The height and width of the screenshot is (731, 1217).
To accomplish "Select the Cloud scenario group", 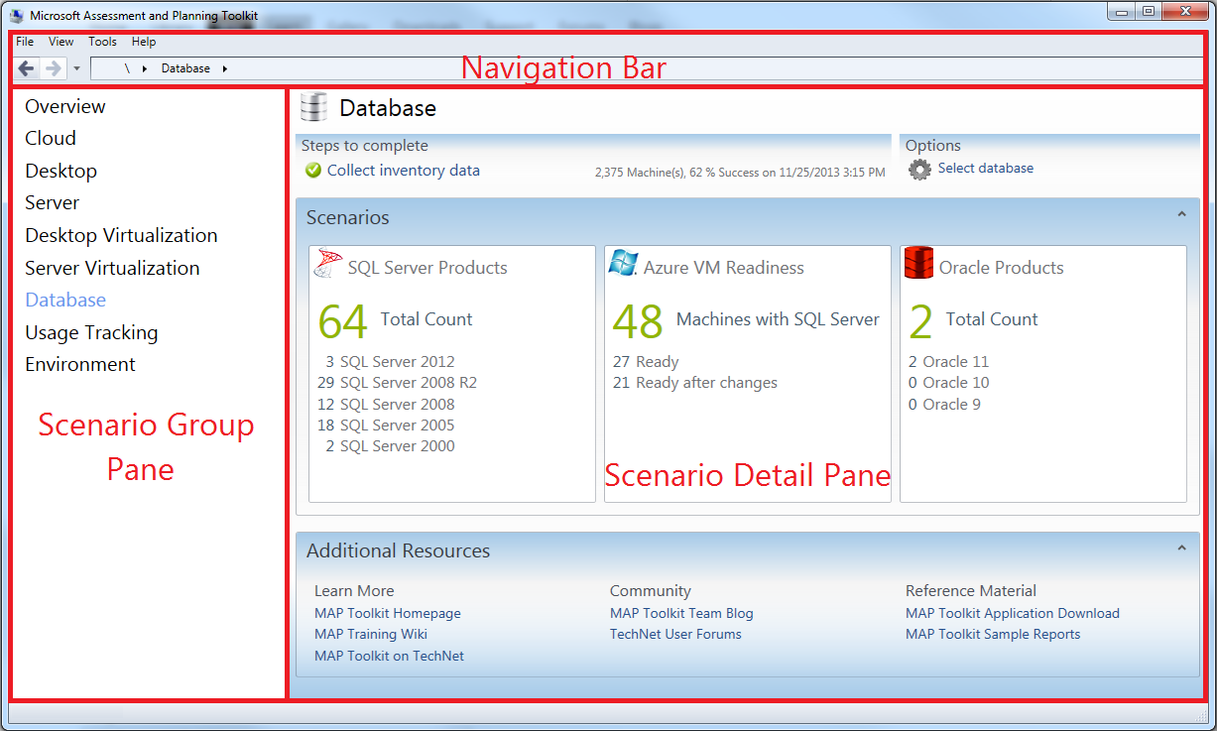I will click(51, 138).
